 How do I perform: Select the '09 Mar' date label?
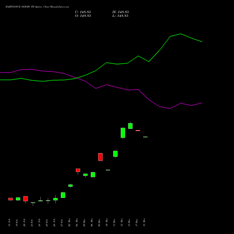(99, 222)
